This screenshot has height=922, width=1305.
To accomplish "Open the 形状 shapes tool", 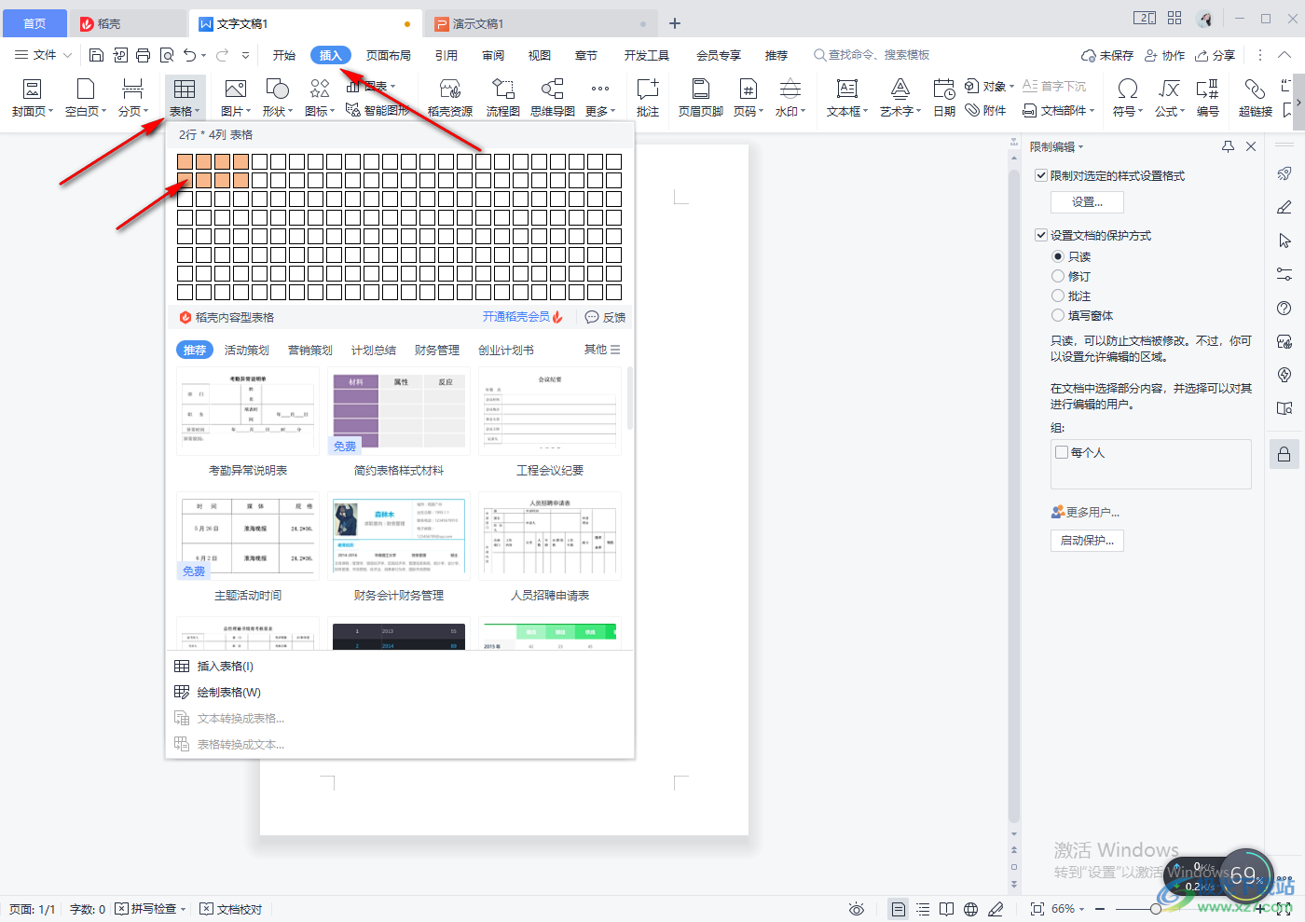I will 278,98.
